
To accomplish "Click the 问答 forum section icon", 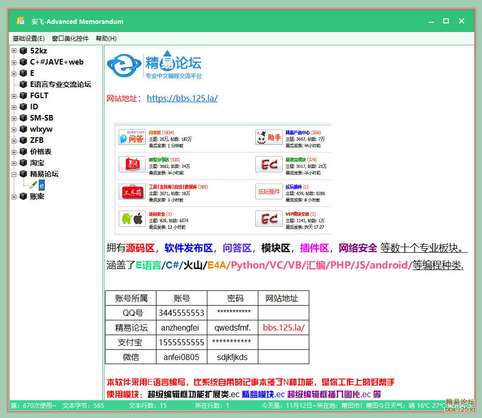I will click(x=132, y=137).
